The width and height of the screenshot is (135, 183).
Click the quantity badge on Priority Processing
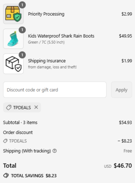22,5
